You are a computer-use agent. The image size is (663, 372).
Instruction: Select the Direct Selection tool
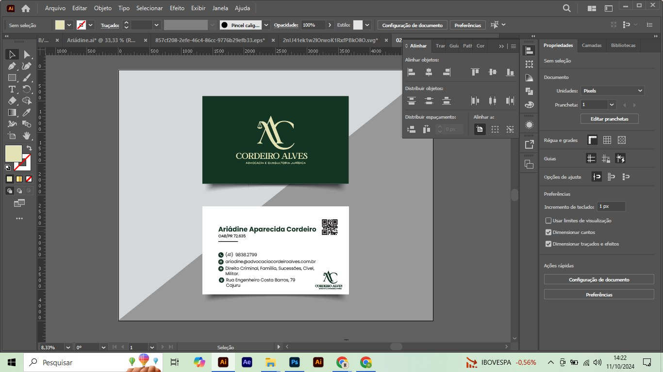(x=27, y=54)
